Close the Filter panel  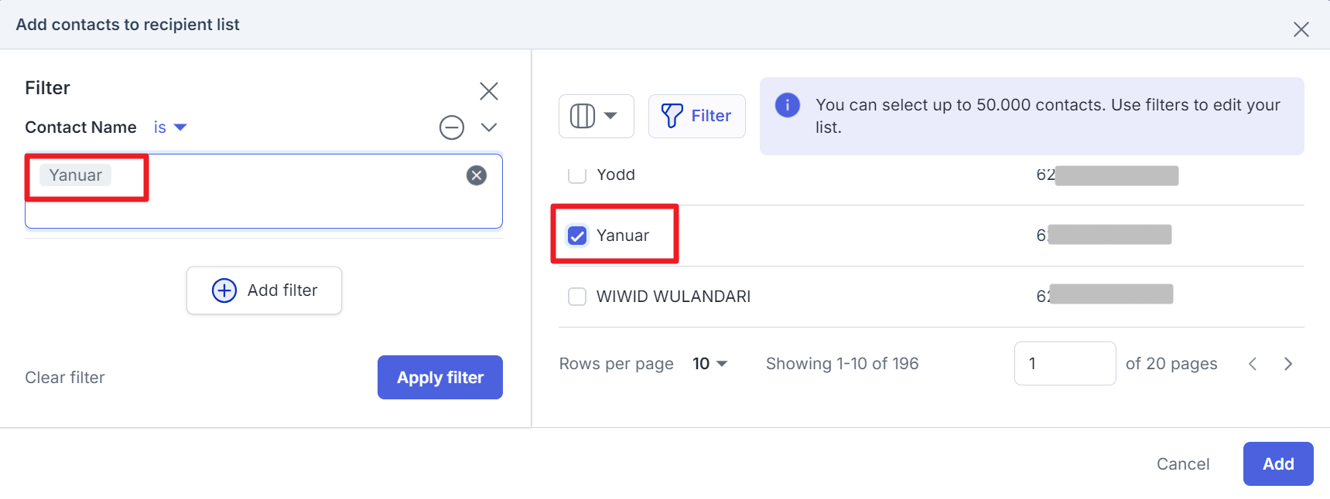coord(489,91)
